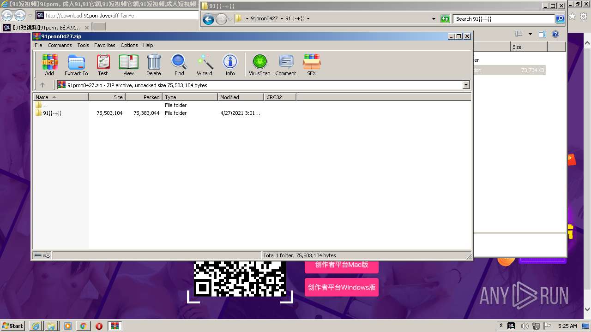
Task: Add archive Comment
Action: 286,65
